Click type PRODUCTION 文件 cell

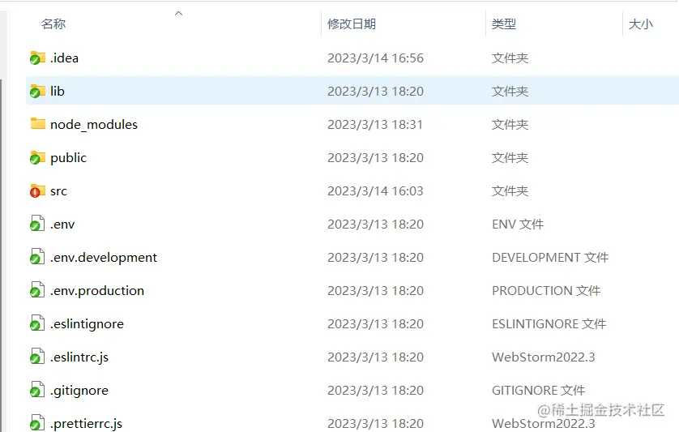click(546, 291)
